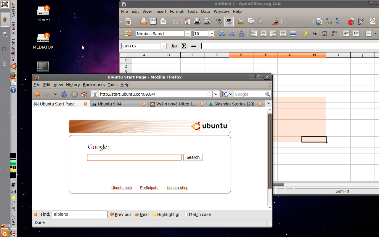This screenshot has width=379, height=237.
Task: Open the New document dropdown arrow in Calc
Action: [x=136, y=21]
